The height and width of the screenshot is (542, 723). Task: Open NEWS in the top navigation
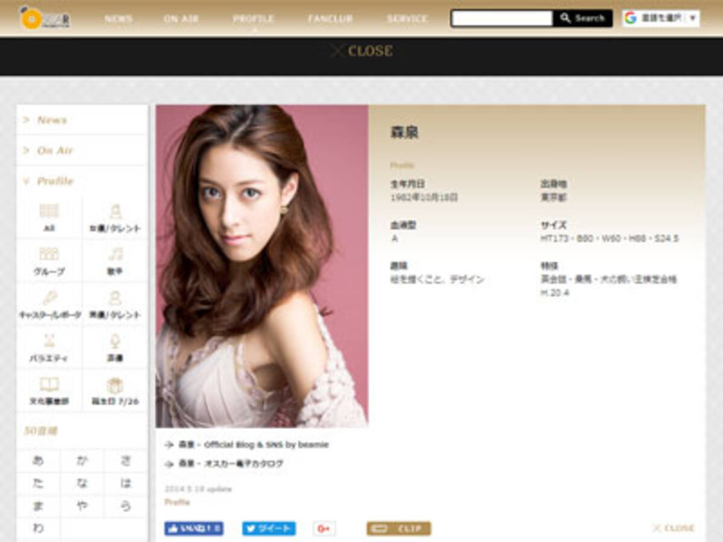click(x=118, y=19)
